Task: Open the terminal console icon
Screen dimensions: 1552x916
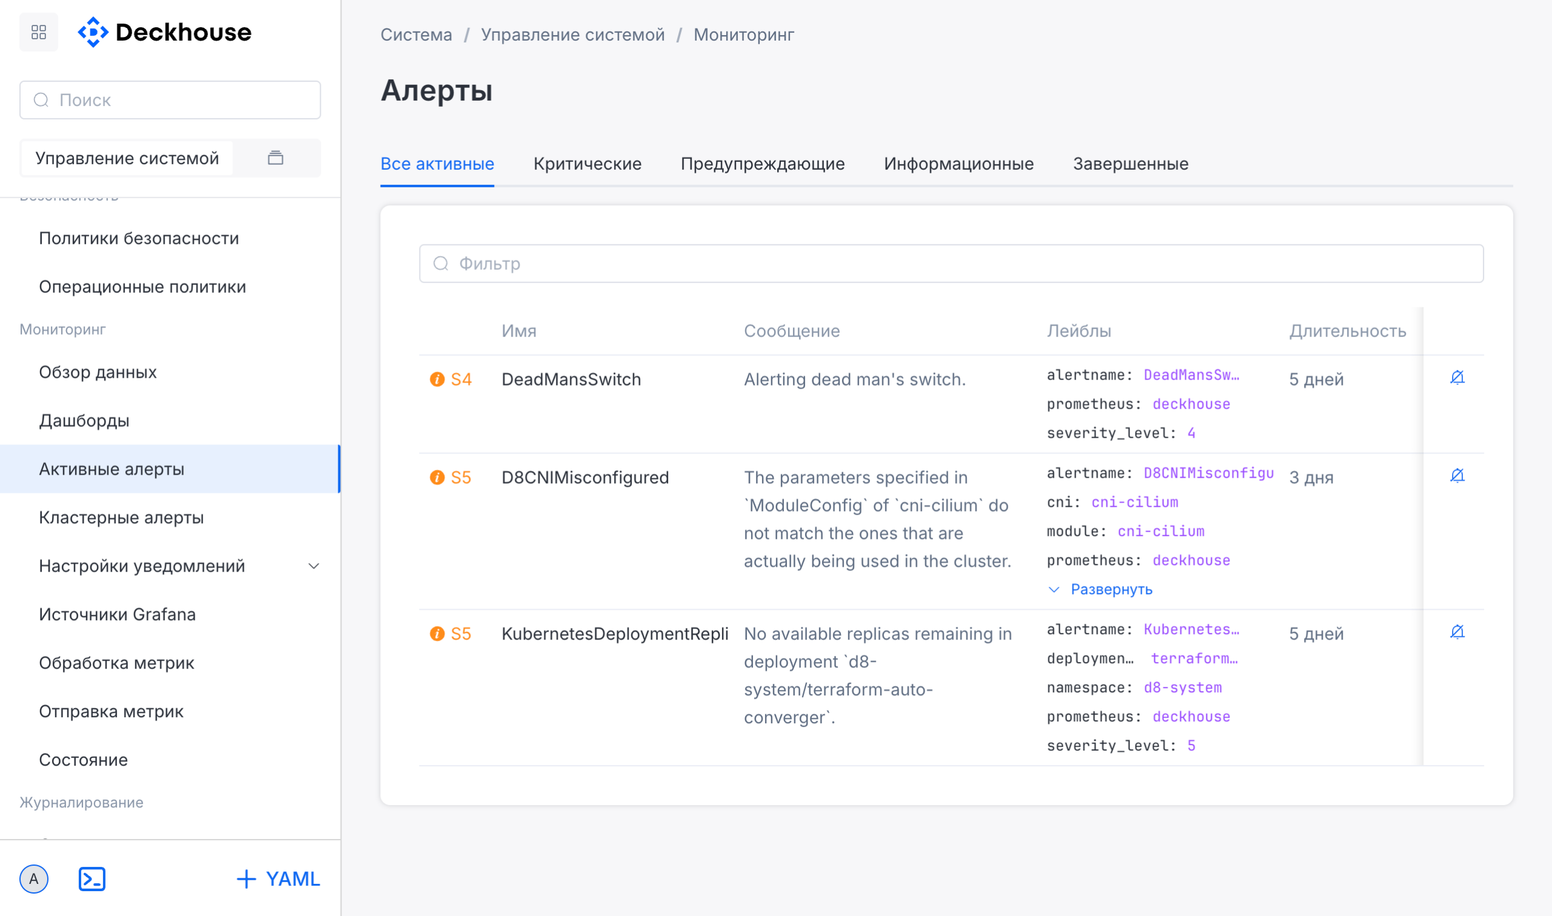Action: (x=92, y=879)
